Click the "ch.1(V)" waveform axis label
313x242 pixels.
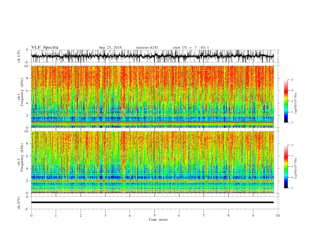coord(19,56)
